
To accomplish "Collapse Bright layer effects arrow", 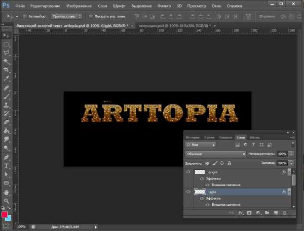I will click(289, 171).
